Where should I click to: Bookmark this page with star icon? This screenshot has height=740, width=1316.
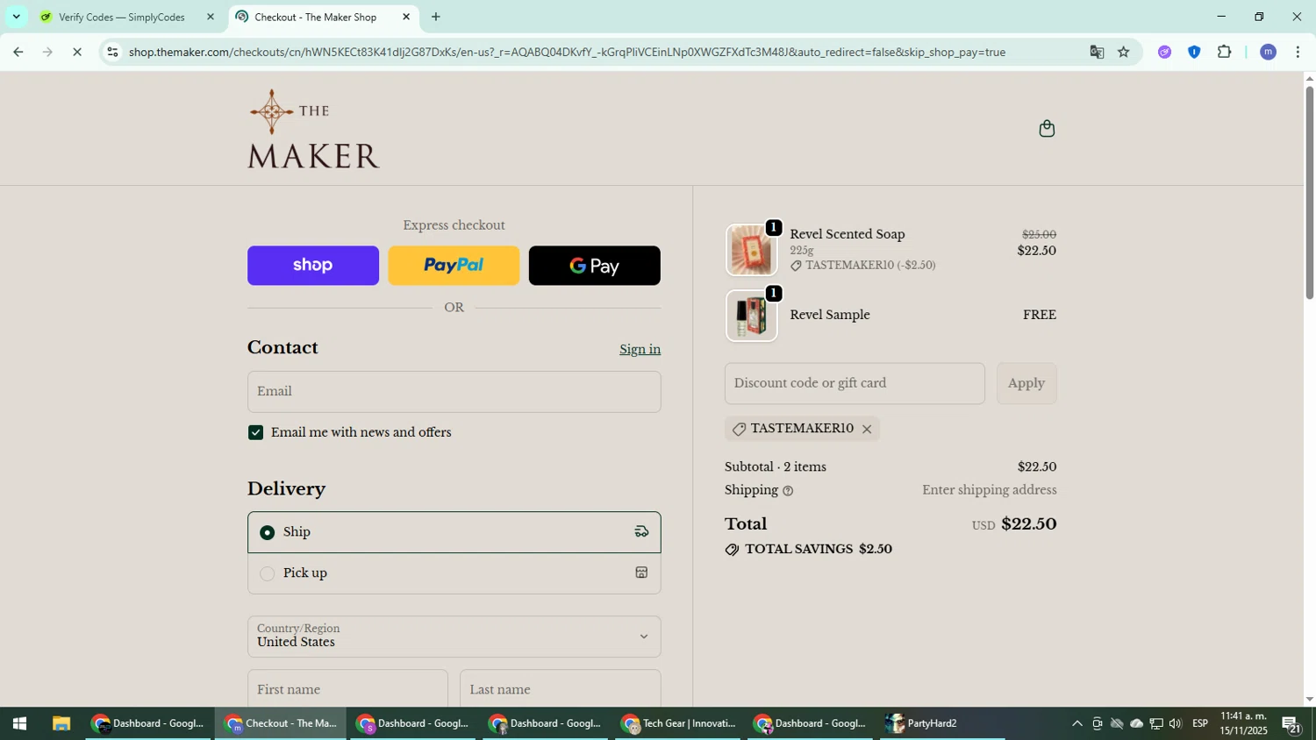1124,52
